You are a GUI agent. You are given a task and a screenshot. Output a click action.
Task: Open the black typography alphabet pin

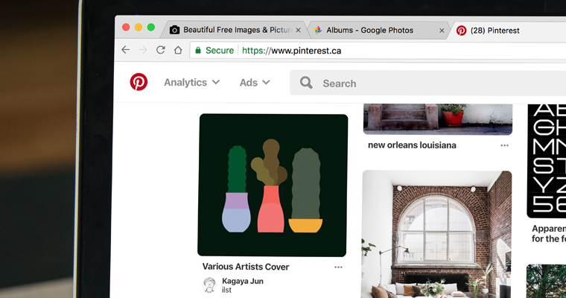pyautogui.click(x=547, y=161)
